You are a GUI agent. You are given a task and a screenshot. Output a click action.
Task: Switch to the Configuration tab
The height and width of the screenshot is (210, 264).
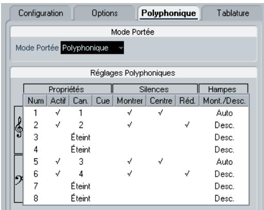pyautogui.click(x=41, y=13)
